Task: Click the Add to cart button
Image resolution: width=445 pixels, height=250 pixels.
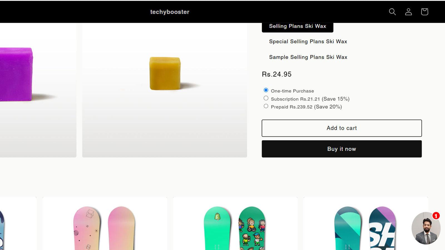Action: coord(342,128)
